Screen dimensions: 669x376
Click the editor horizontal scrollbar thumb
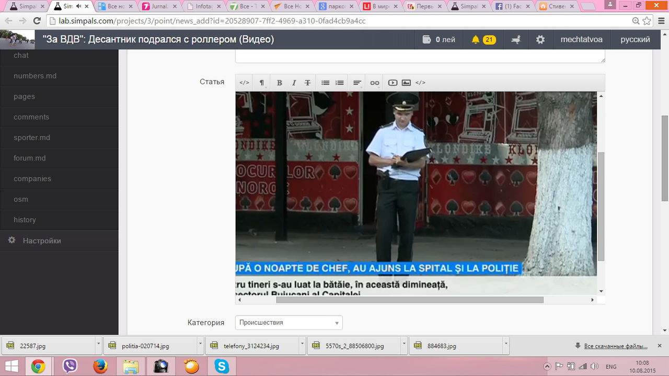coord(410,300)
